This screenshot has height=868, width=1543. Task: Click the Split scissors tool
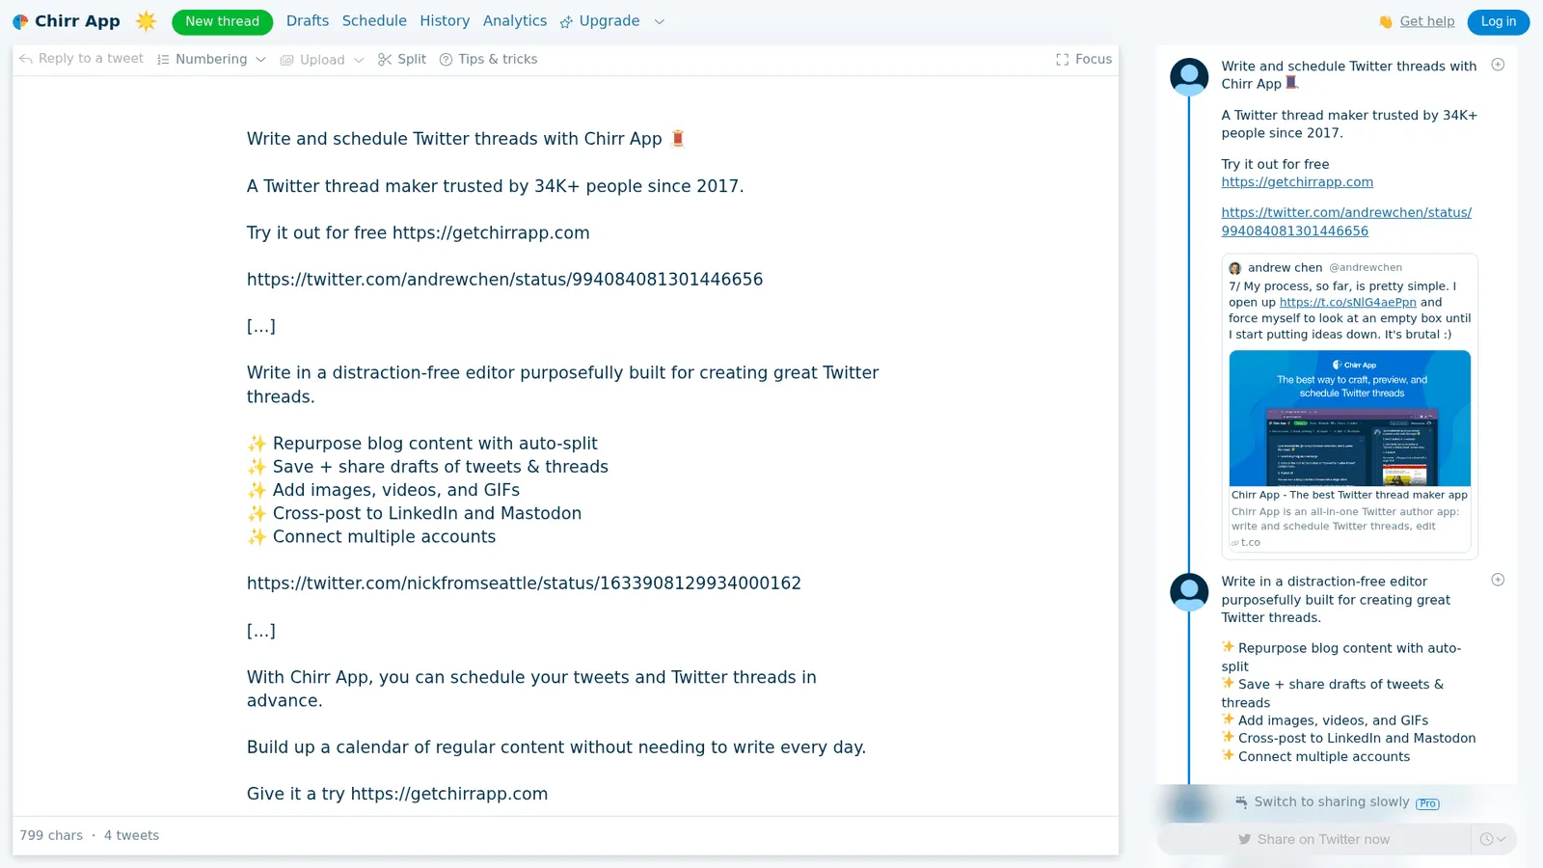click(402, 59)
